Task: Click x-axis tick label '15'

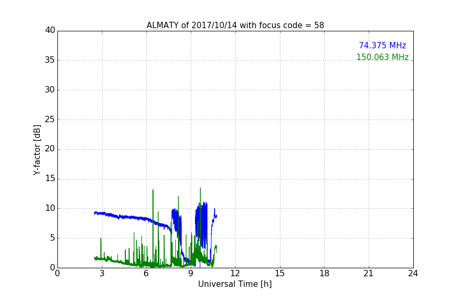Action: 280,274
